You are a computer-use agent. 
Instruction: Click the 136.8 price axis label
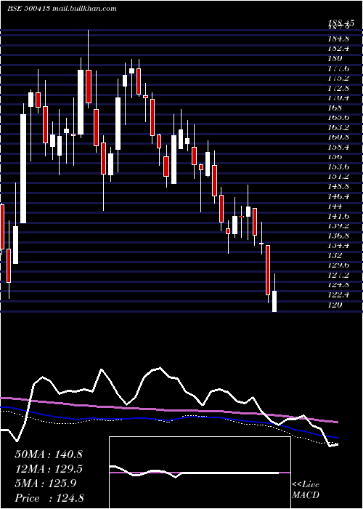point(338,236)
